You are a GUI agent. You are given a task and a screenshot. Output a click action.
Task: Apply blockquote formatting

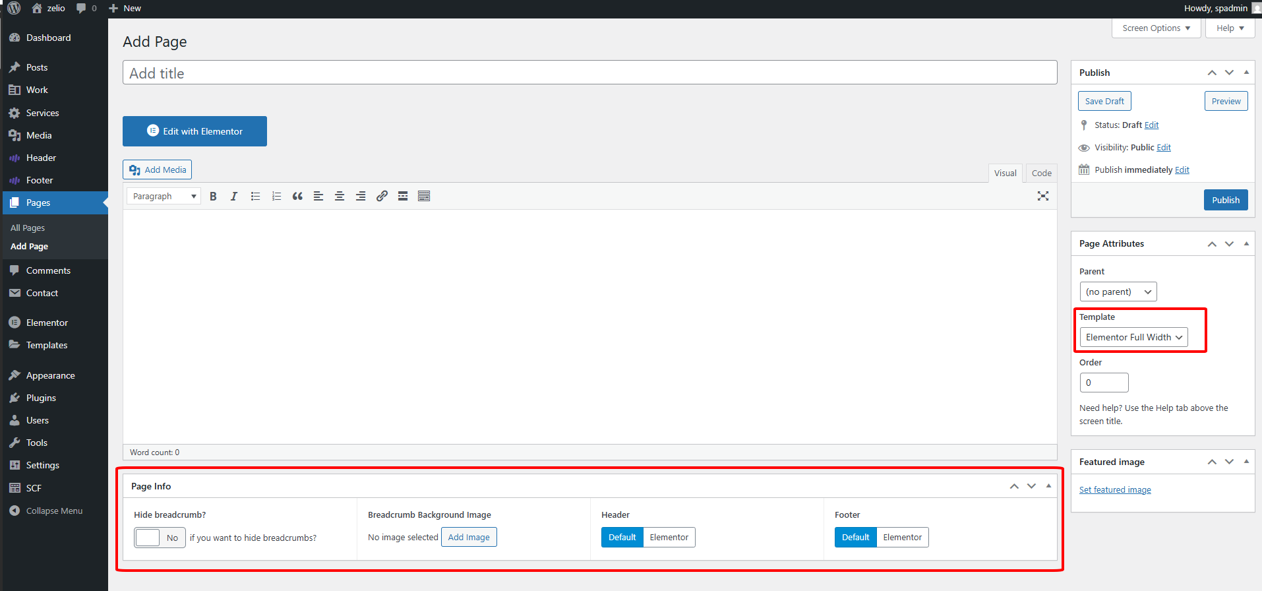(x=297, y=196)
